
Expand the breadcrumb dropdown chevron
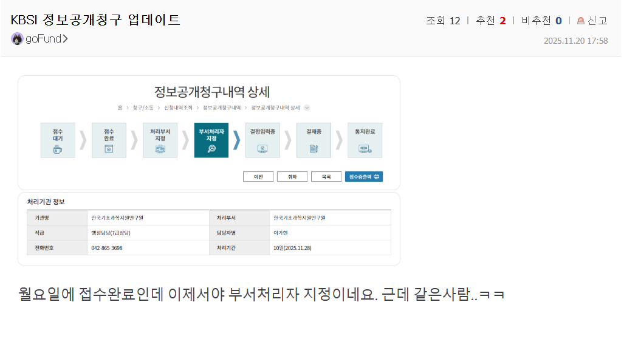click(307, 108)
